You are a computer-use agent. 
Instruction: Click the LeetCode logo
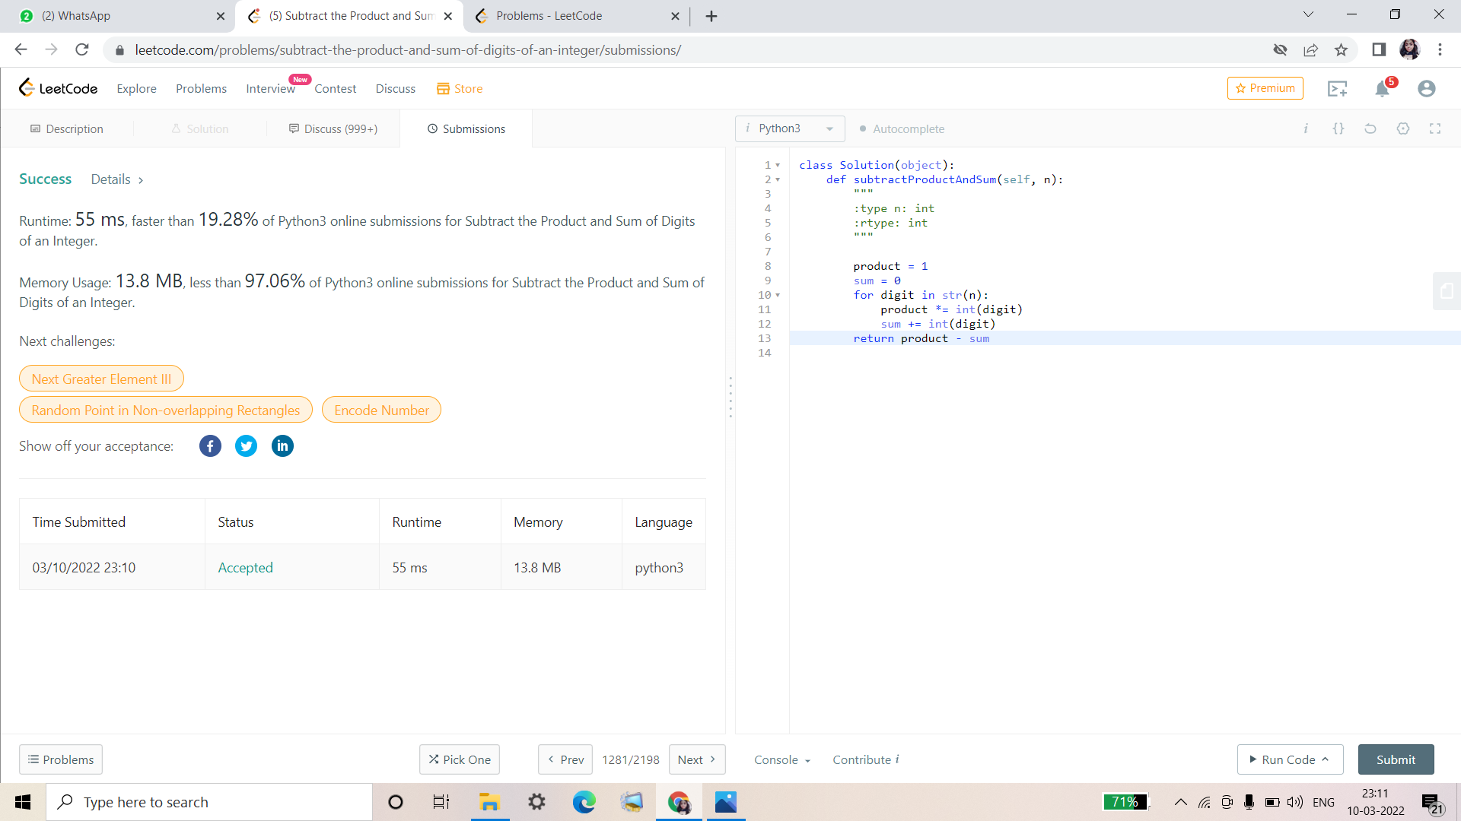[x=58, y=88]
